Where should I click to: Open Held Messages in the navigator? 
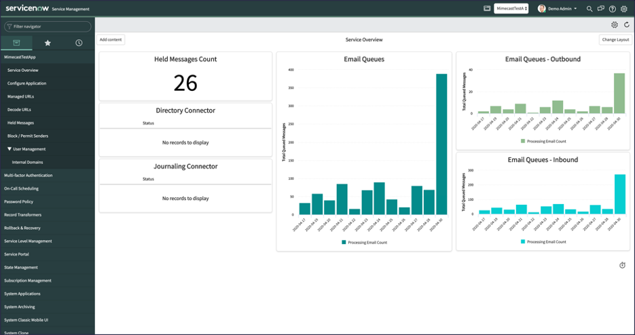click(x=20, y=123)
